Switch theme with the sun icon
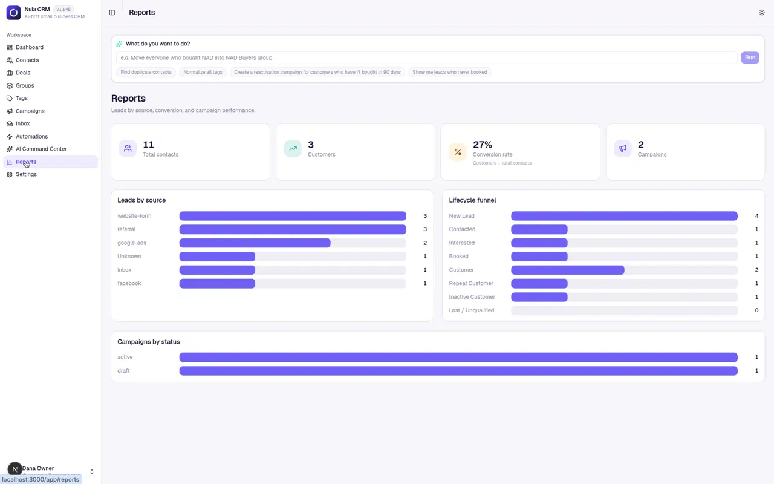Screen dimensions: 774x484 click(761, 12)
